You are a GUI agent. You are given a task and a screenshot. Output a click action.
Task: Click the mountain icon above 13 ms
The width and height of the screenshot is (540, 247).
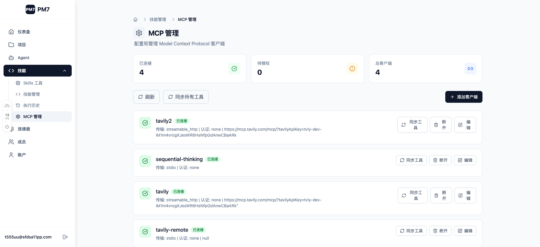coord(7,105)
